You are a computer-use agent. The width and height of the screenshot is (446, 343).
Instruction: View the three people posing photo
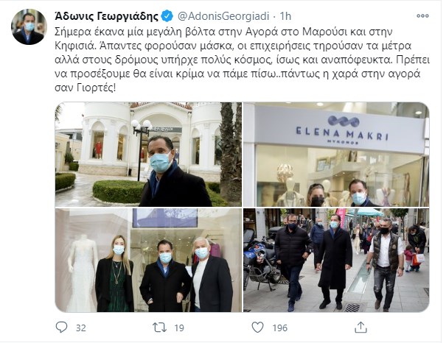click(148, 260)
